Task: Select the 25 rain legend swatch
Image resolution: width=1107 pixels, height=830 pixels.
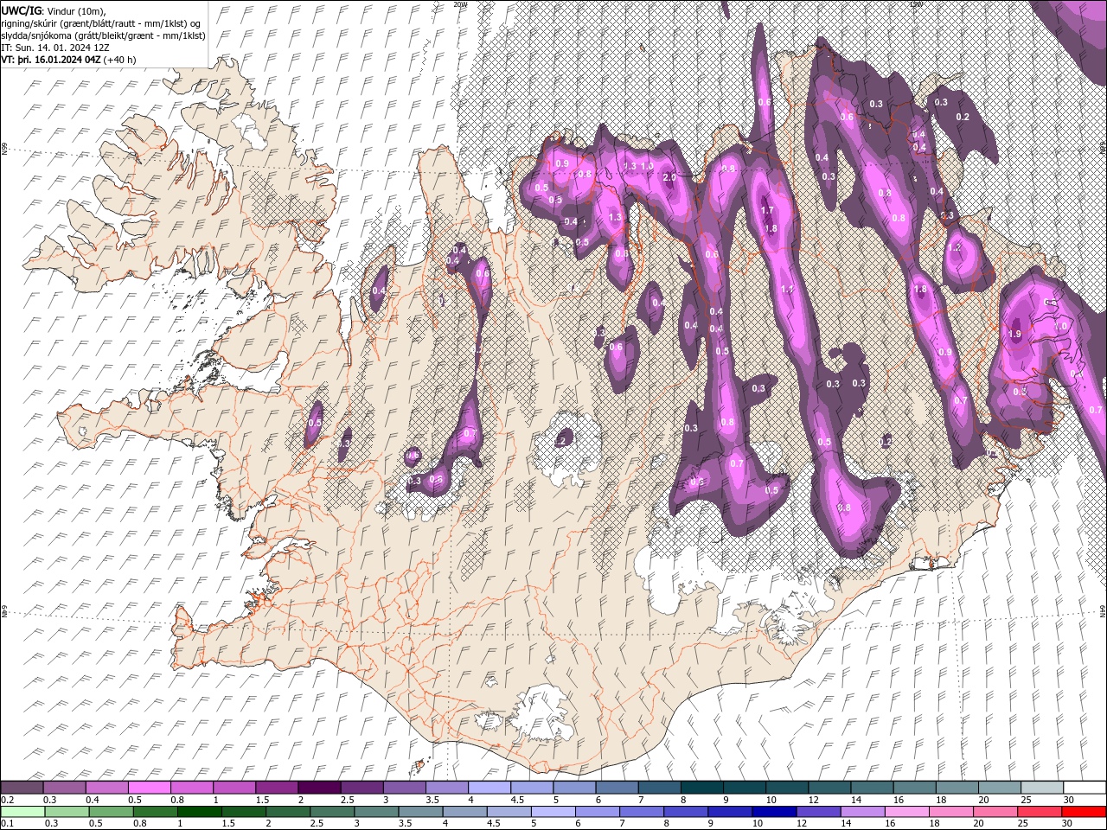Action: (1039, 810)
